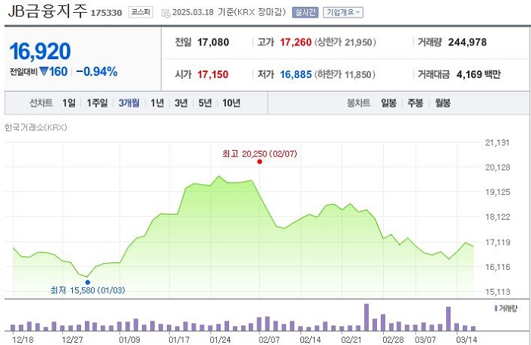Select the 5년 line chart tab
Image resolution: width=531 pixels, height=345 pixels.
[205, 103]
